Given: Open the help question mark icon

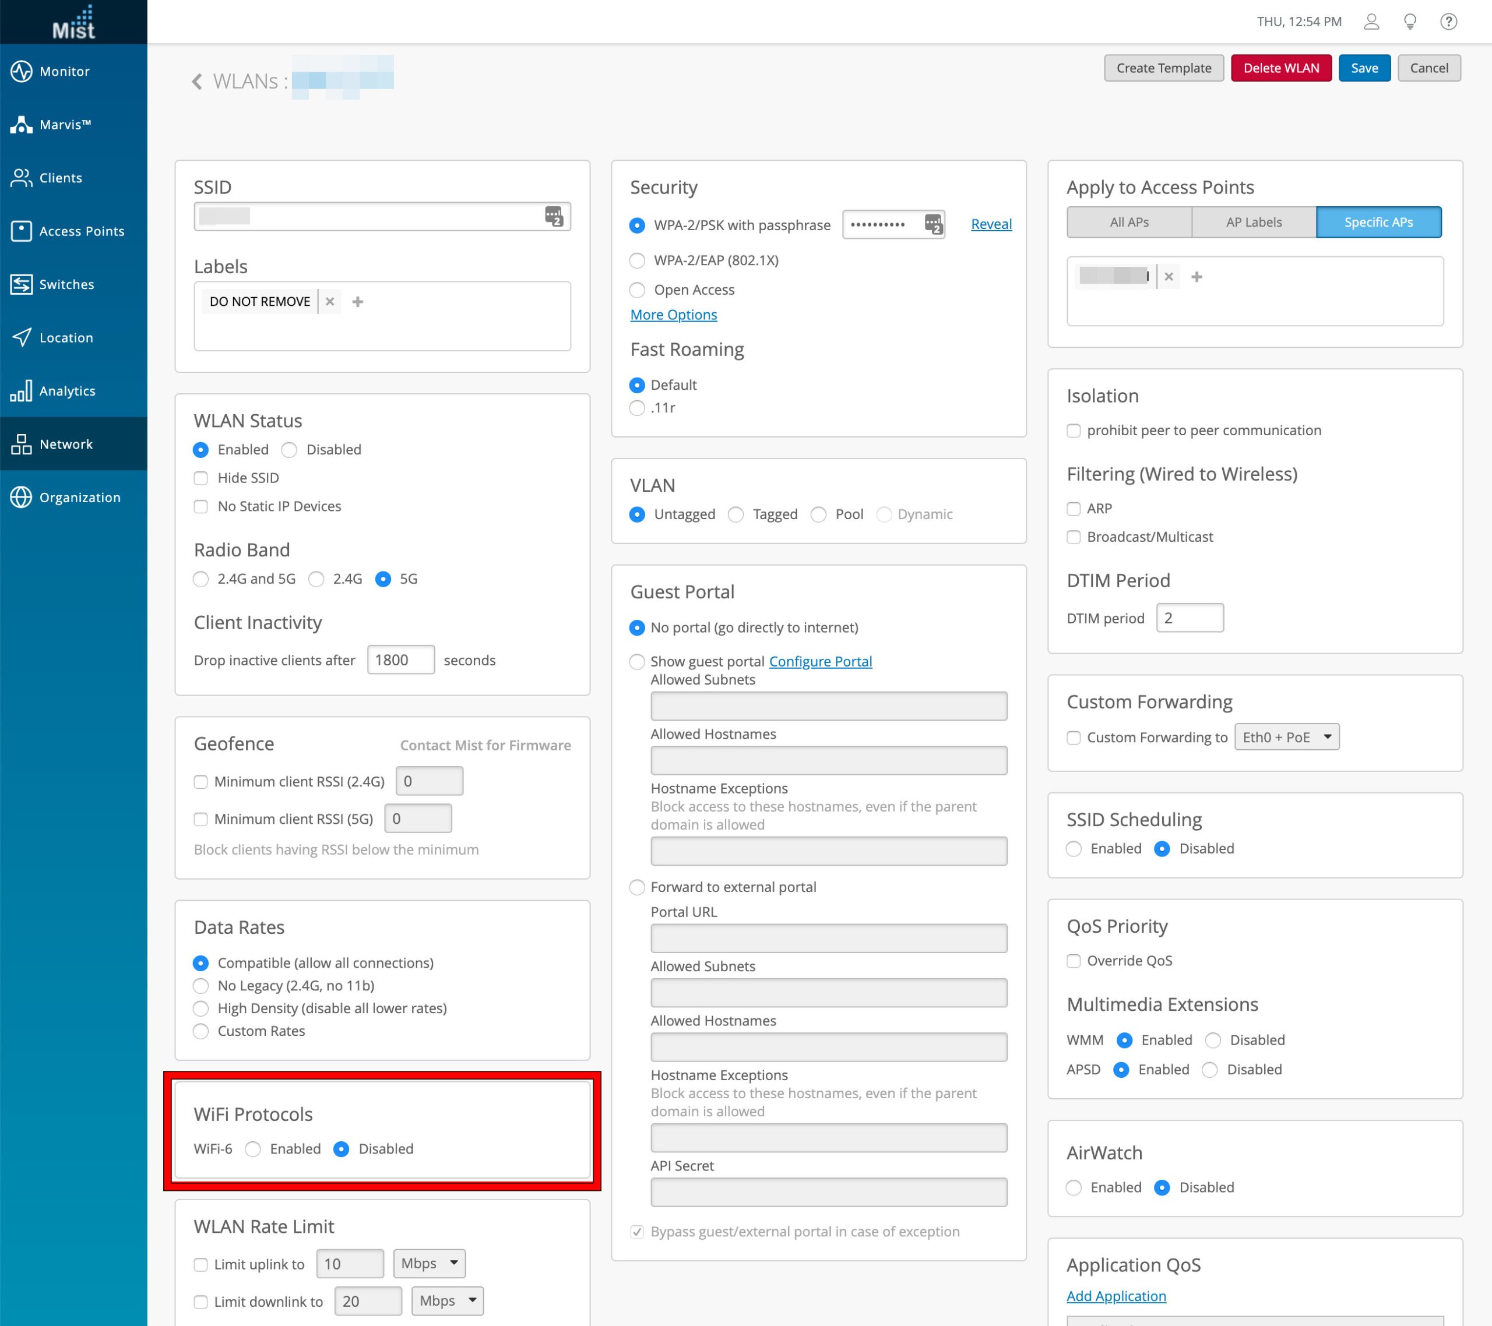Looking at the screenshot, I should tap(1448, 21).
